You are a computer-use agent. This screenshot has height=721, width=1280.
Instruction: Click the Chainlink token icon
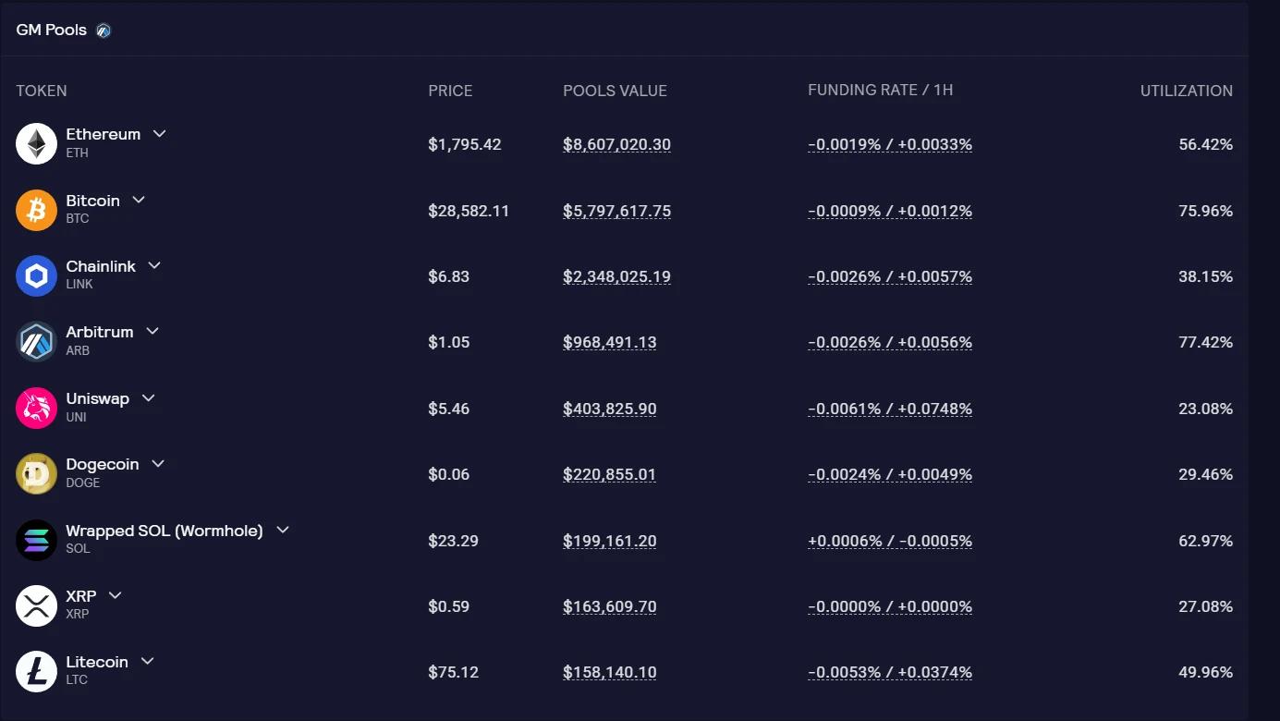tap(35, 275)
